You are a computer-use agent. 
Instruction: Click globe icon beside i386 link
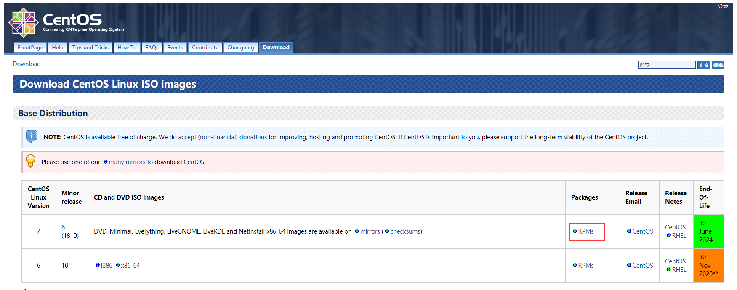pyautogui.click(x=98, y=265)
